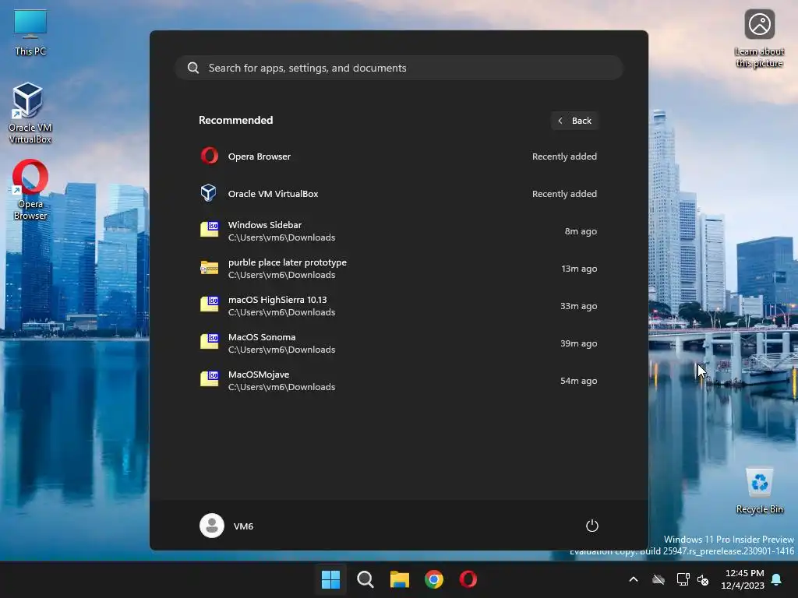The height and width of the screenshot is (598, 798).
Task: Click the OneDrive cloud tray icon
Action: (659, 579)
